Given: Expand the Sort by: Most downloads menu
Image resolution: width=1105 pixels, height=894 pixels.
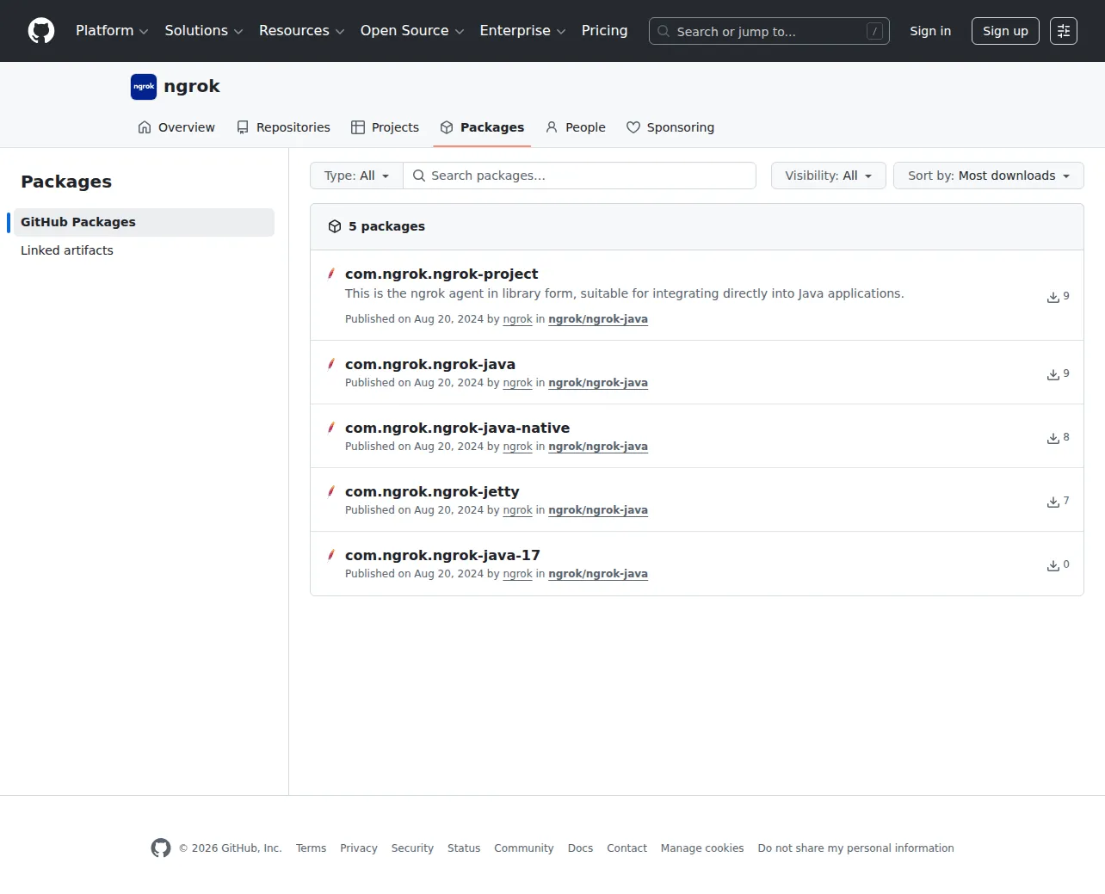Looking at the screenshot, I should [x=988, y=176].
